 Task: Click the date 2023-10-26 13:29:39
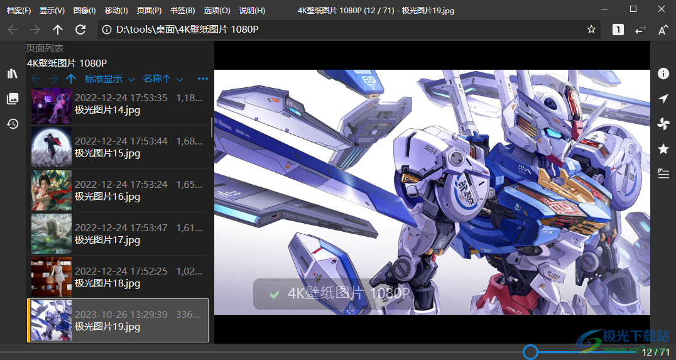(x=121, y=314)
